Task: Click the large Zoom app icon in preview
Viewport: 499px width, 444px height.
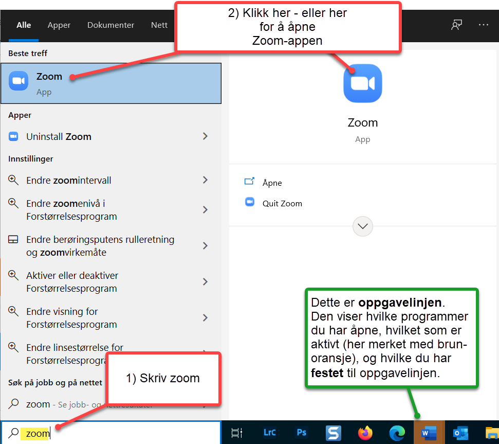Action: [363, 83]
